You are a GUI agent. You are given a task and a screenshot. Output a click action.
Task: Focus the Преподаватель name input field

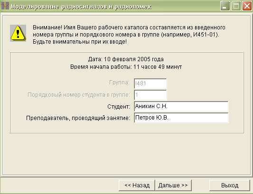point(181,118)
